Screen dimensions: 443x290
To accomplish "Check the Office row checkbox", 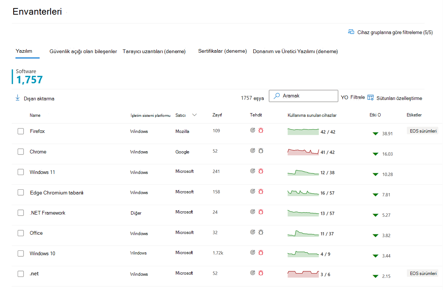I will click(x=21, y=233).
